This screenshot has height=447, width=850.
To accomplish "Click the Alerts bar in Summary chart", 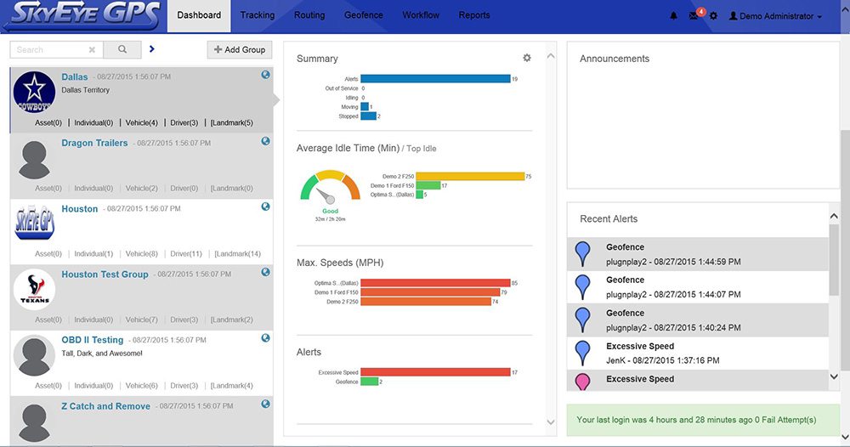I will coord(434,79).
